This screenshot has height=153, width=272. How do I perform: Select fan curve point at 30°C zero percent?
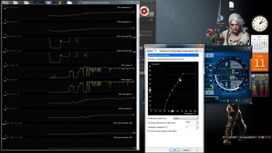[x=164, y=110]
